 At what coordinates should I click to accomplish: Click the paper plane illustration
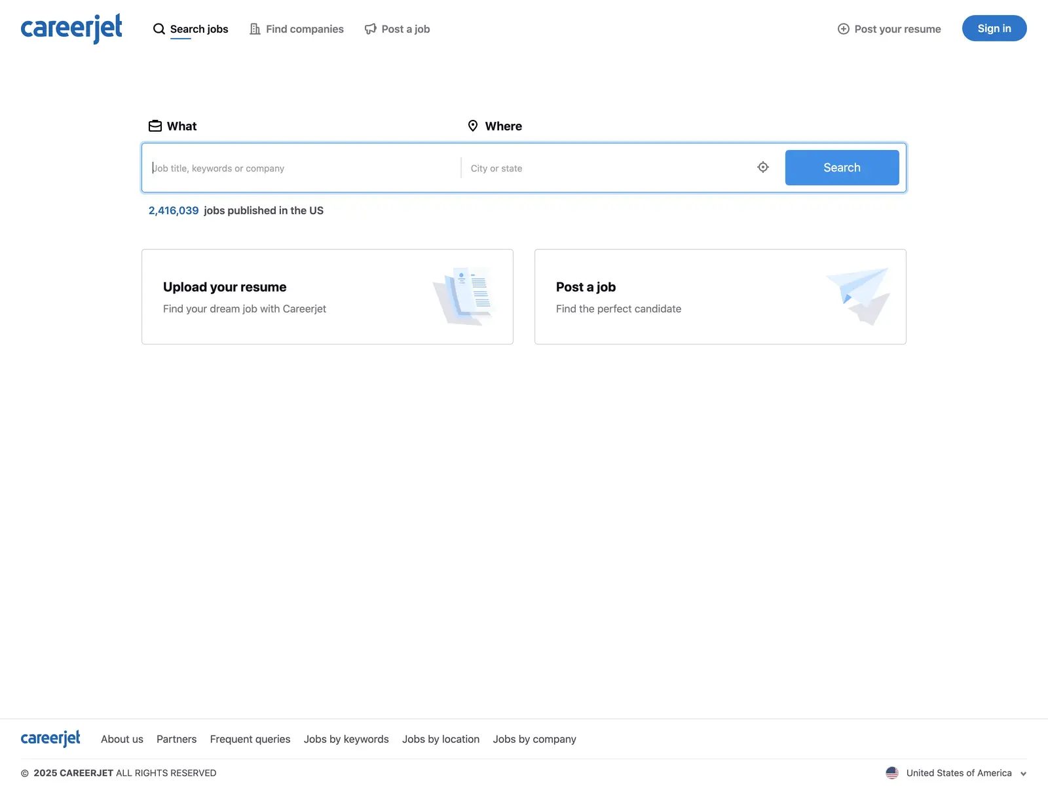858,296
